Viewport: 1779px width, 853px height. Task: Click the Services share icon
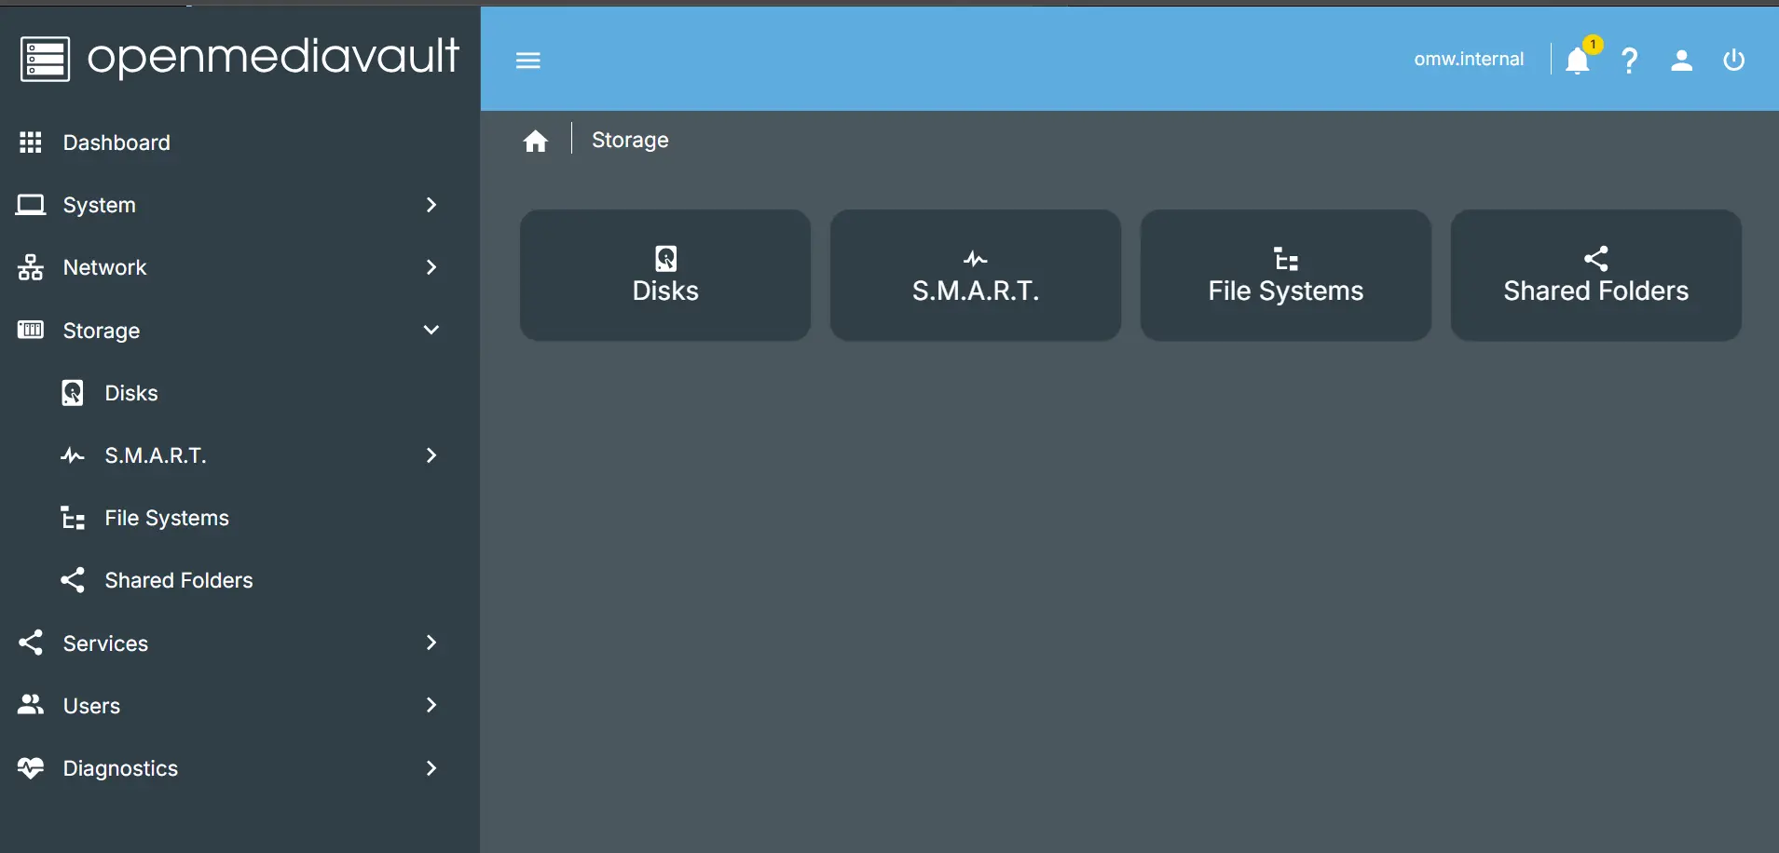31,643
